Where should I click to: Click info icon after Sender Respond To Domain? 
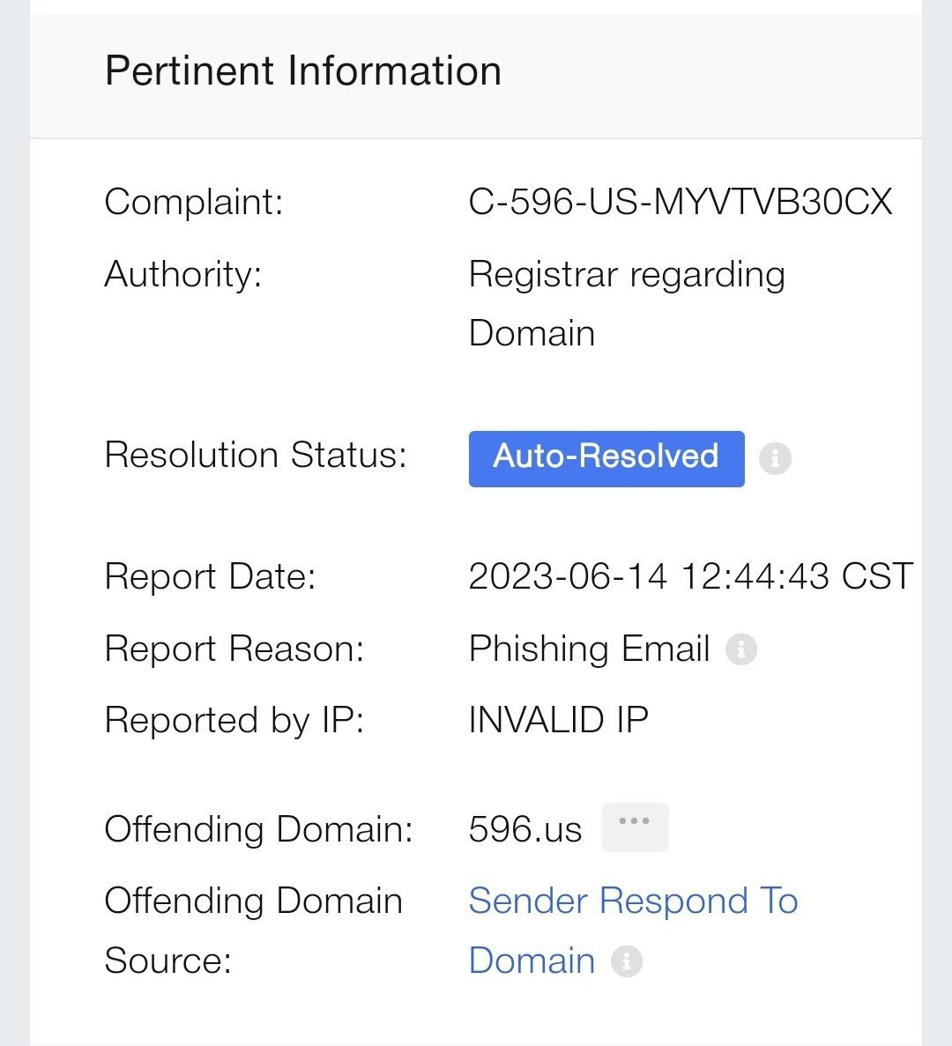coord(627,961)
